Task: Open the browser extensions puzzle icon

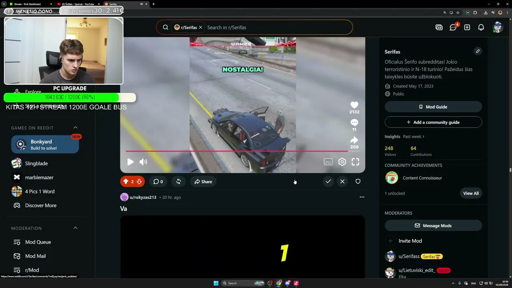Action: (475, 12)
